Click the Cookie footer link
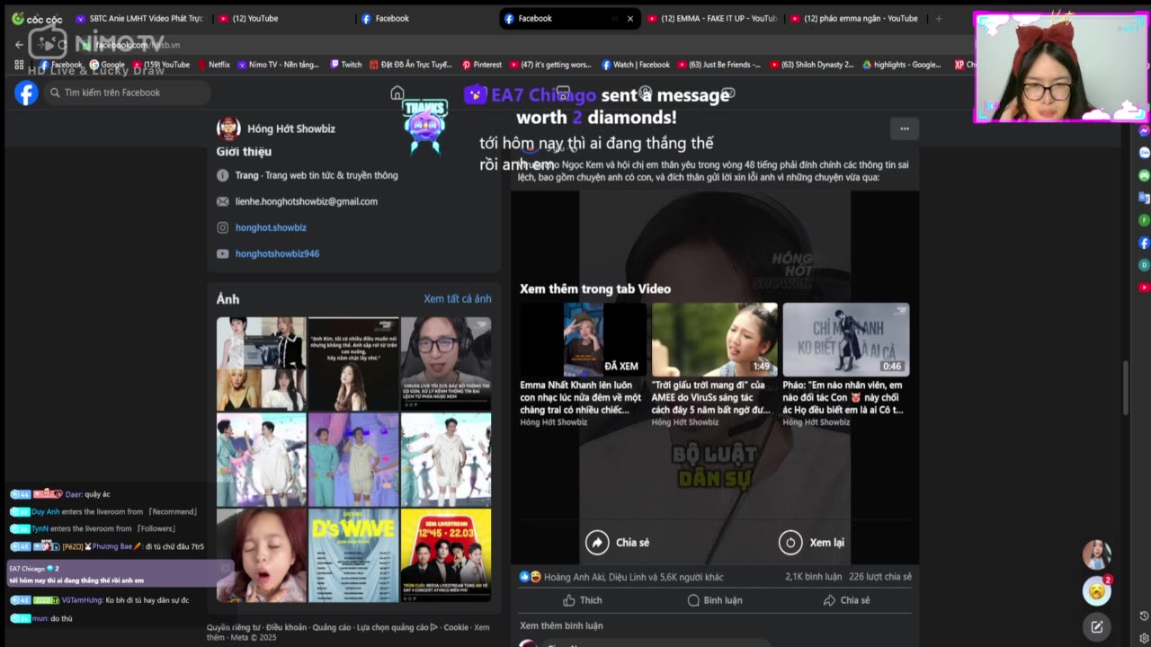This screenshot has height=647, width=1151. coord(456,627)
